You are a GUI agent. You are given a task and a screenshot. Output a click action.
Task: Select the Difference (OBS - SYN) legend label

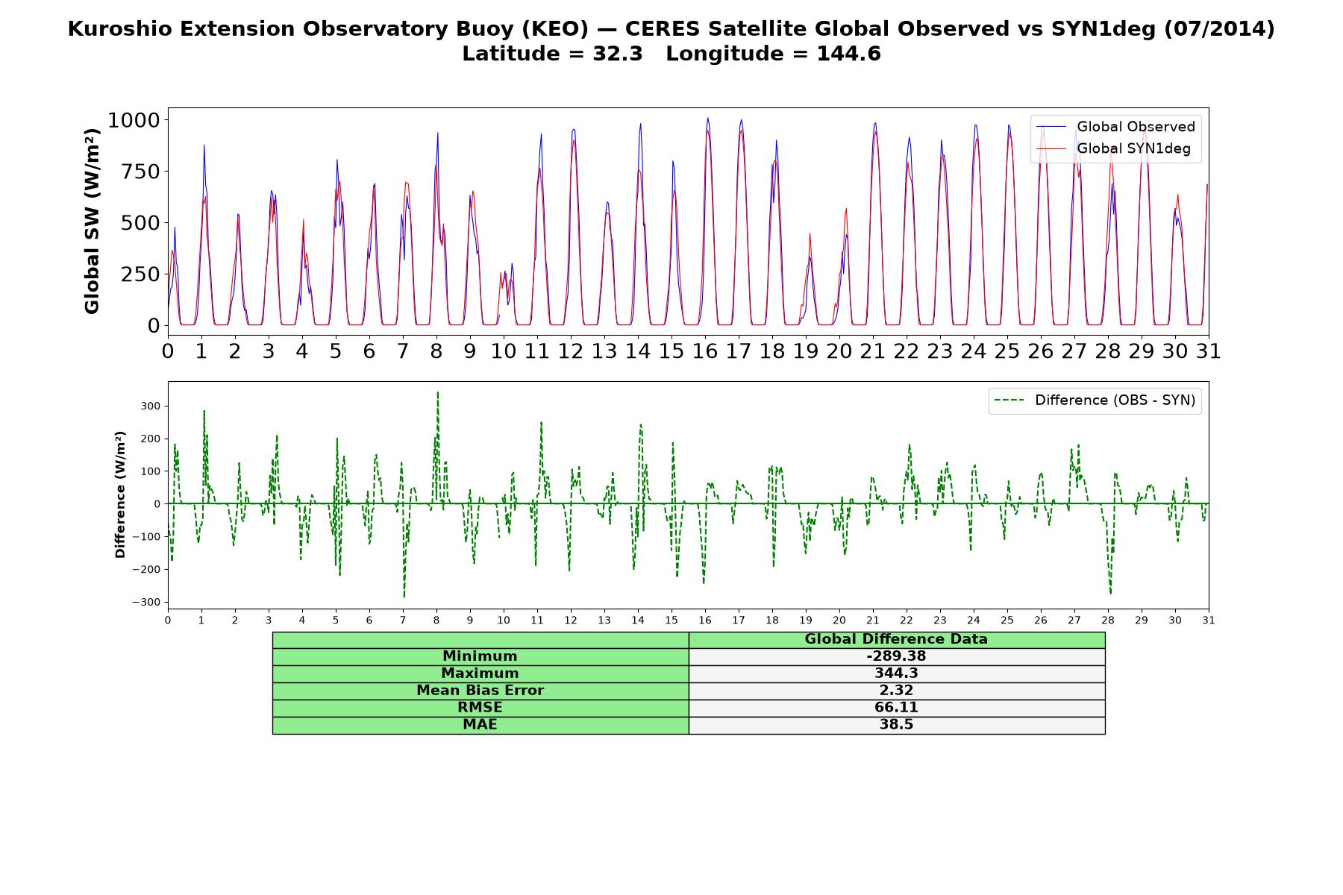point(1115,401)
